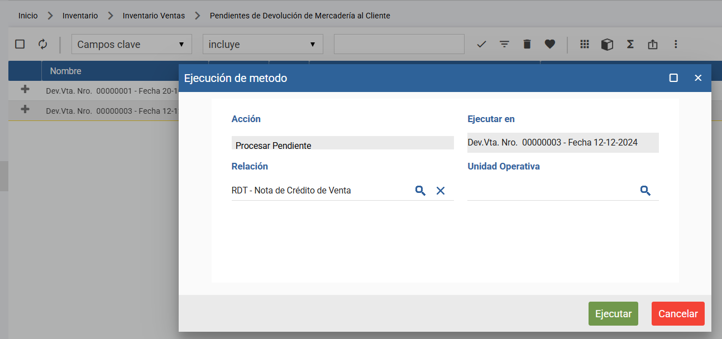Go to Inventario breadcrumb
The height and width of the screenshot is (339, 722).
click(x=80, y=16)
